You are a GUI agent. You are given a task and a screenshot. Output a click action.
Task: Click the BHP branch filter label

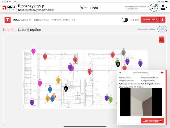[x=74, y=20]
